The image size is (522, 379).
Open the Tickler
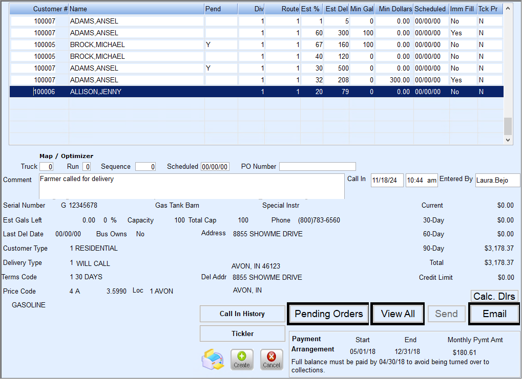pyautogui.click(x=242, y=333)
